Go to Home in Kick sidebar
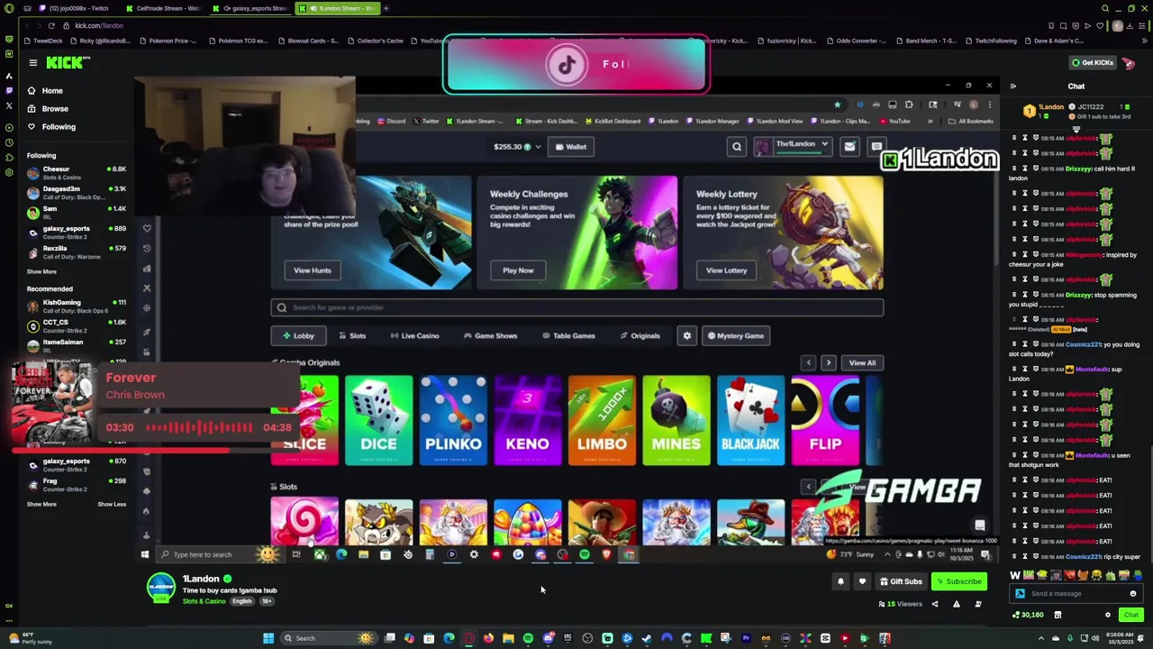The height and width of the screenshot is (649, 1153). pos(45,90)
